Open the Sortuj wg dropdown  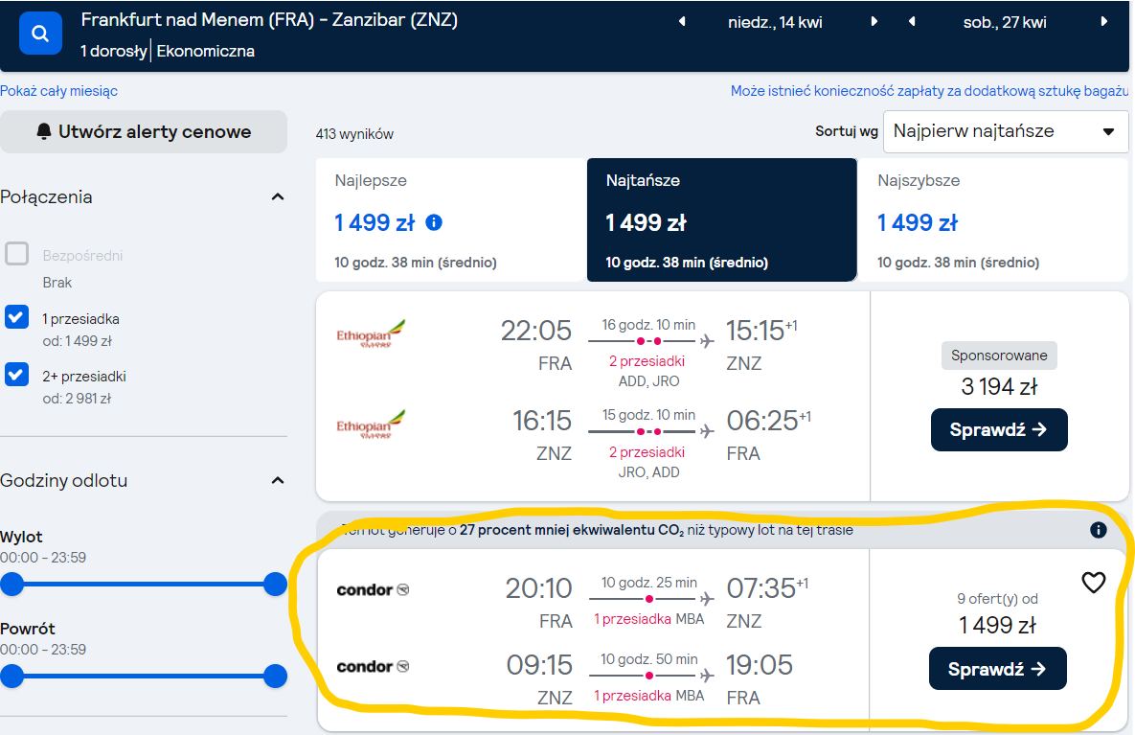tap(1006, 132)
